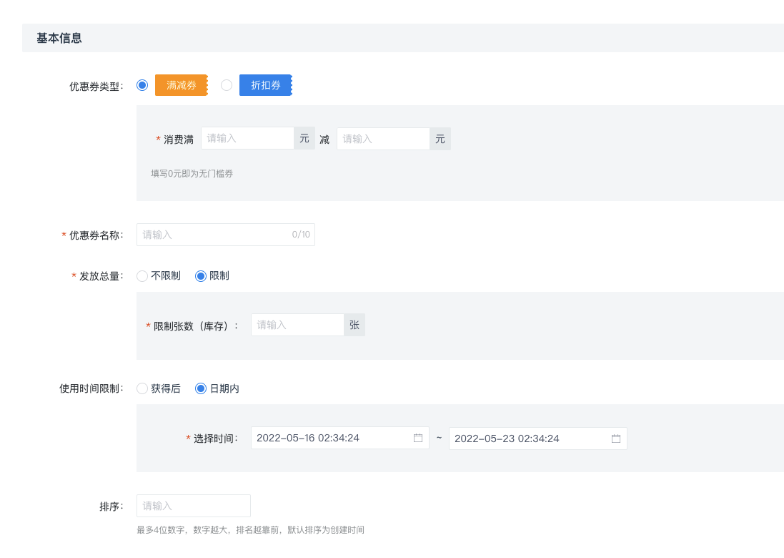Open the end date calendar picker
The height and width of the screenshot is (558, 784).
[615, 438]
